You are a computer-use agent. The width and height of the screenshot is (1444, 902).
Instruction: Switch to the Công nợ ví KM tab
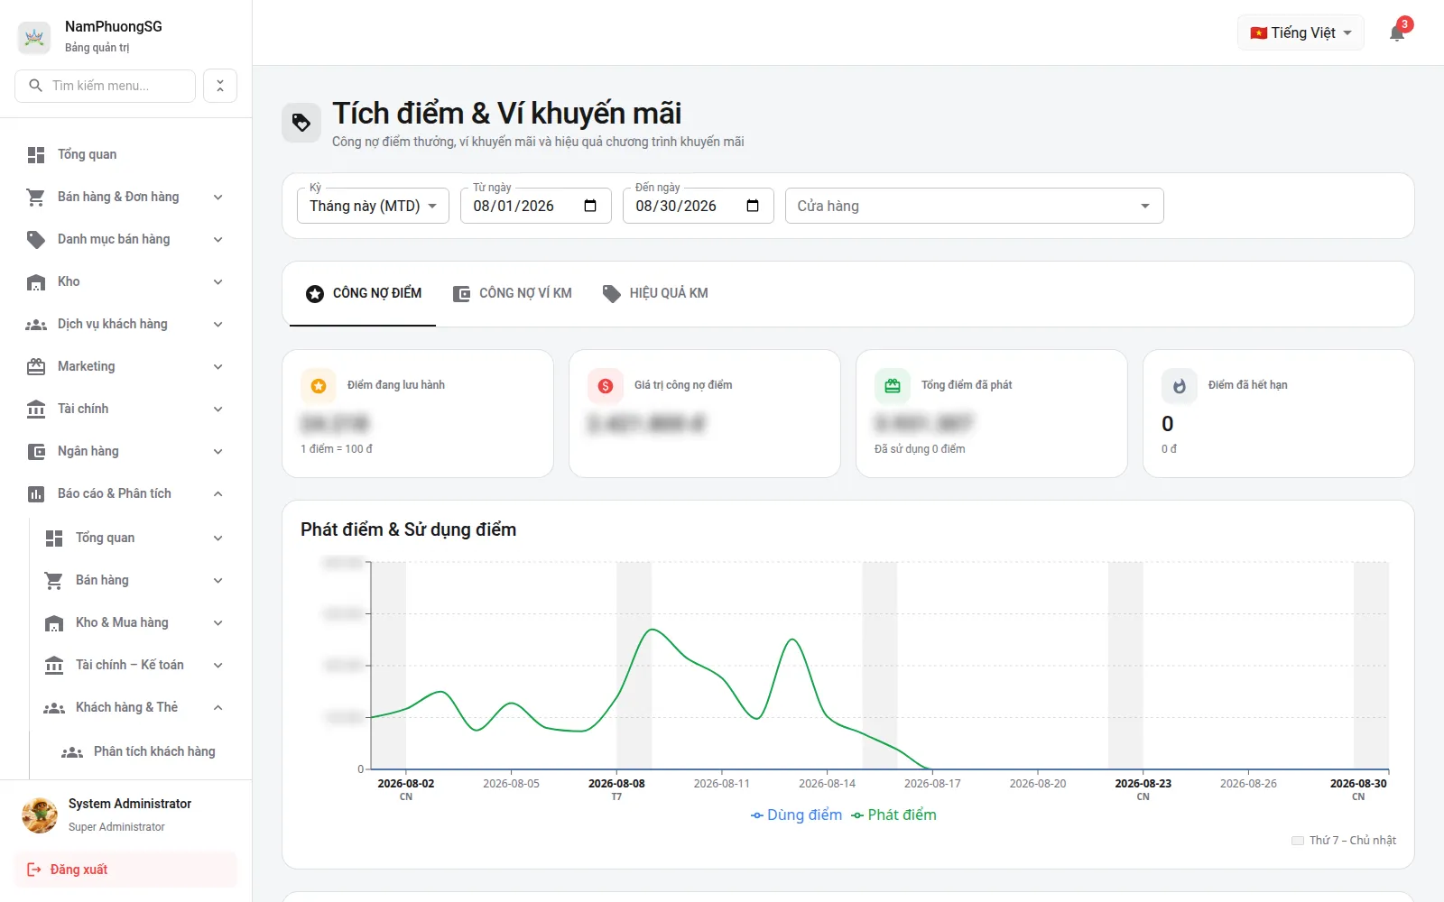tap(512, 293)
